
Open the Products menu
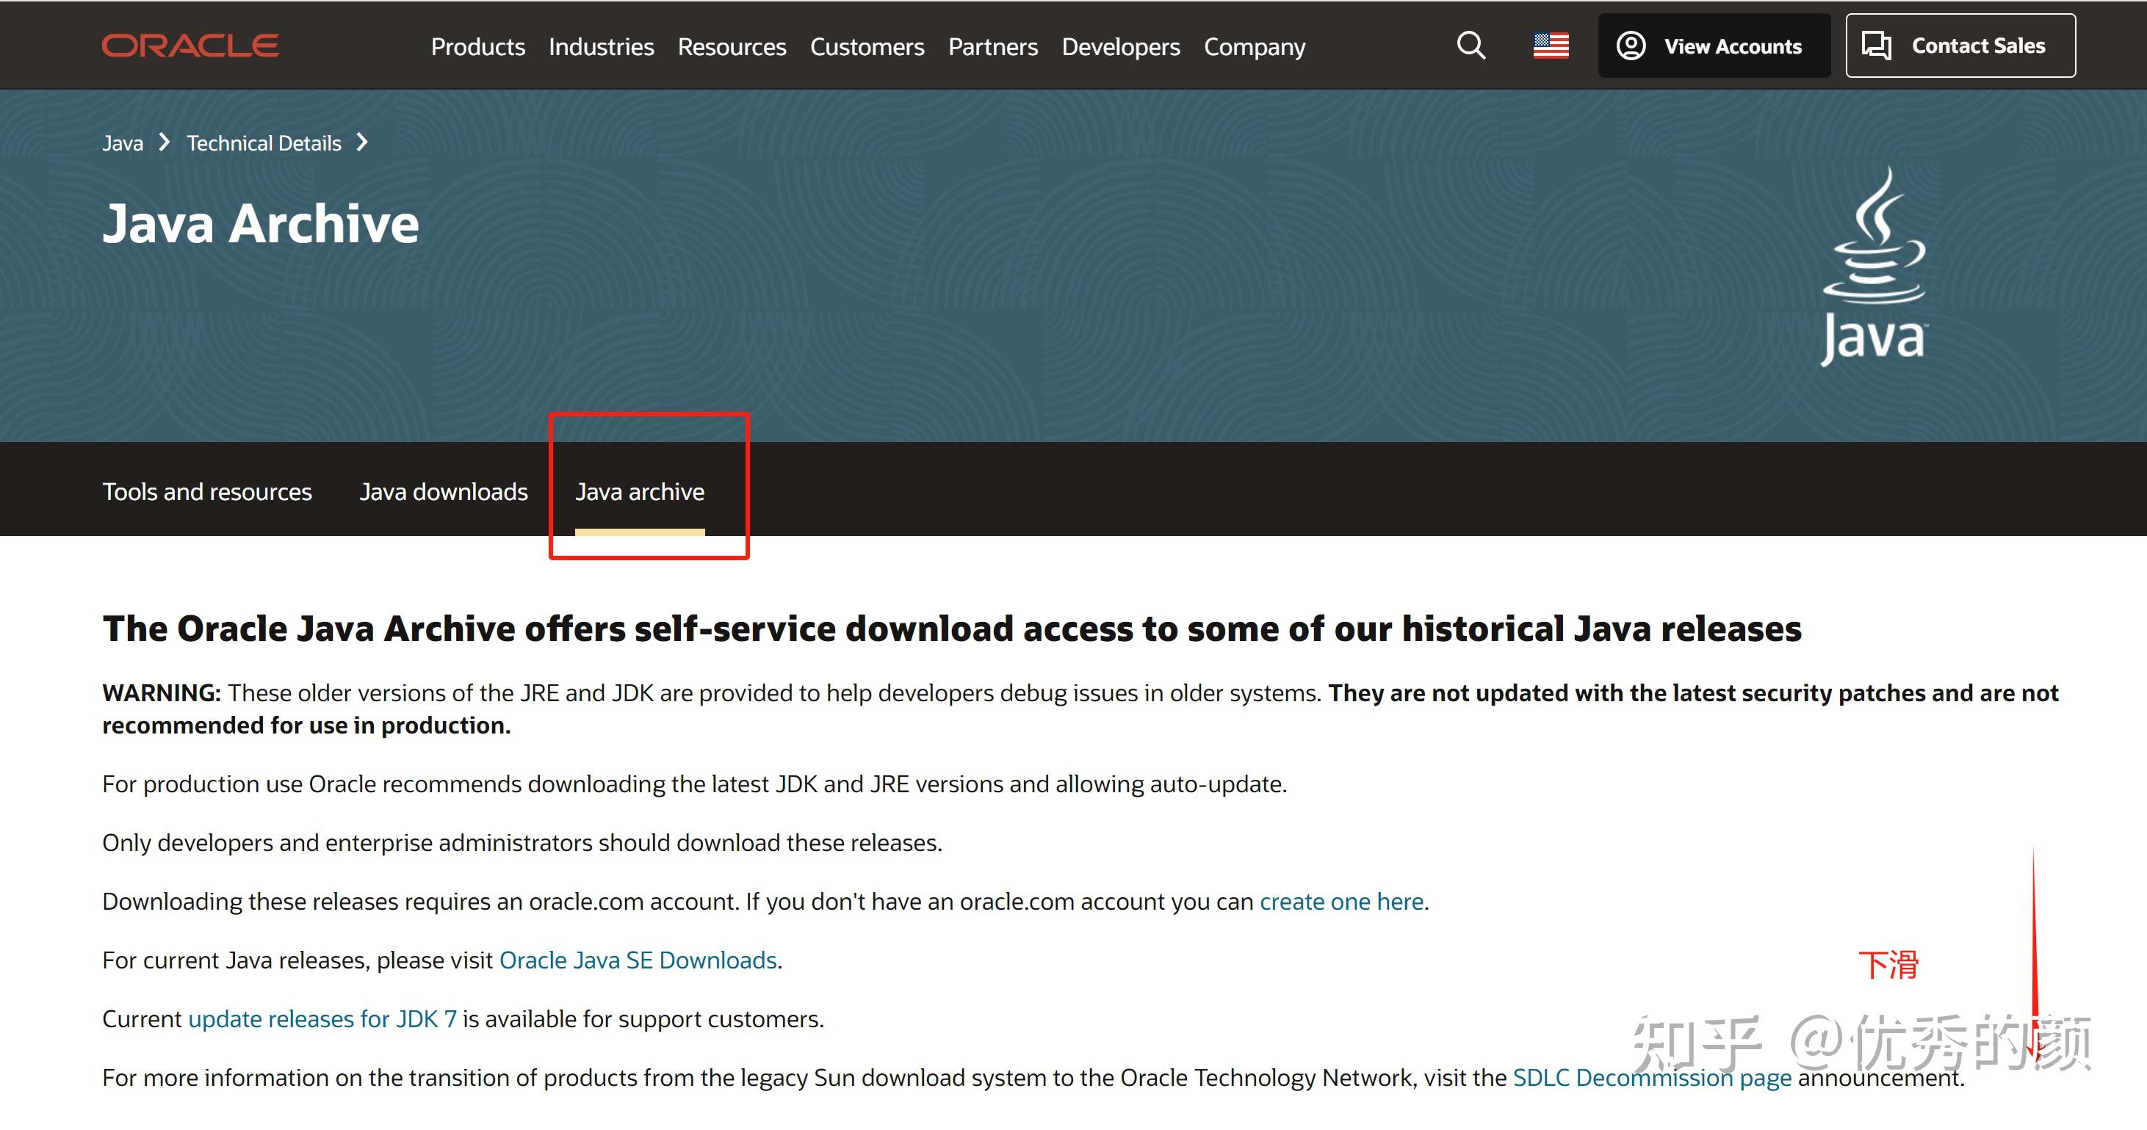click(477, 47)
